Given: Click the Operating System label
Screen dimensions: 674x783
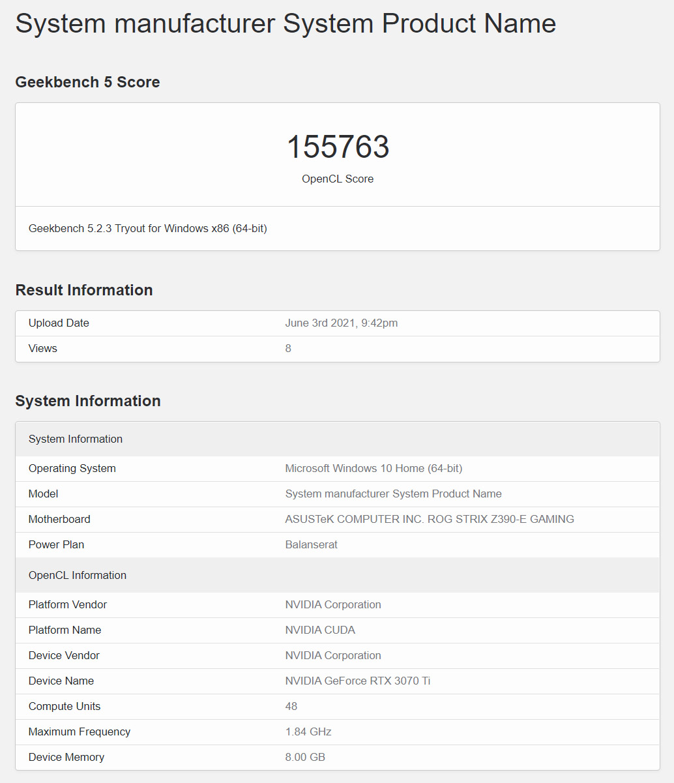Looking at the screenshot, I should [x=72, y=468].
